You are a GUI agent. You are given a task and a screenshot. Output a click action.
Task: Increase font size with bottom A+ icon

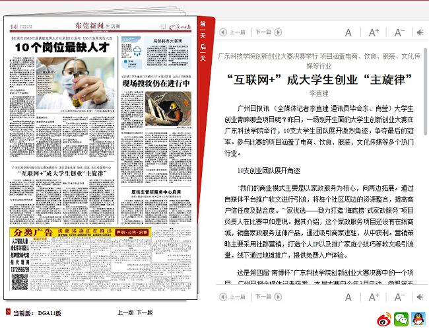[374, 297]
